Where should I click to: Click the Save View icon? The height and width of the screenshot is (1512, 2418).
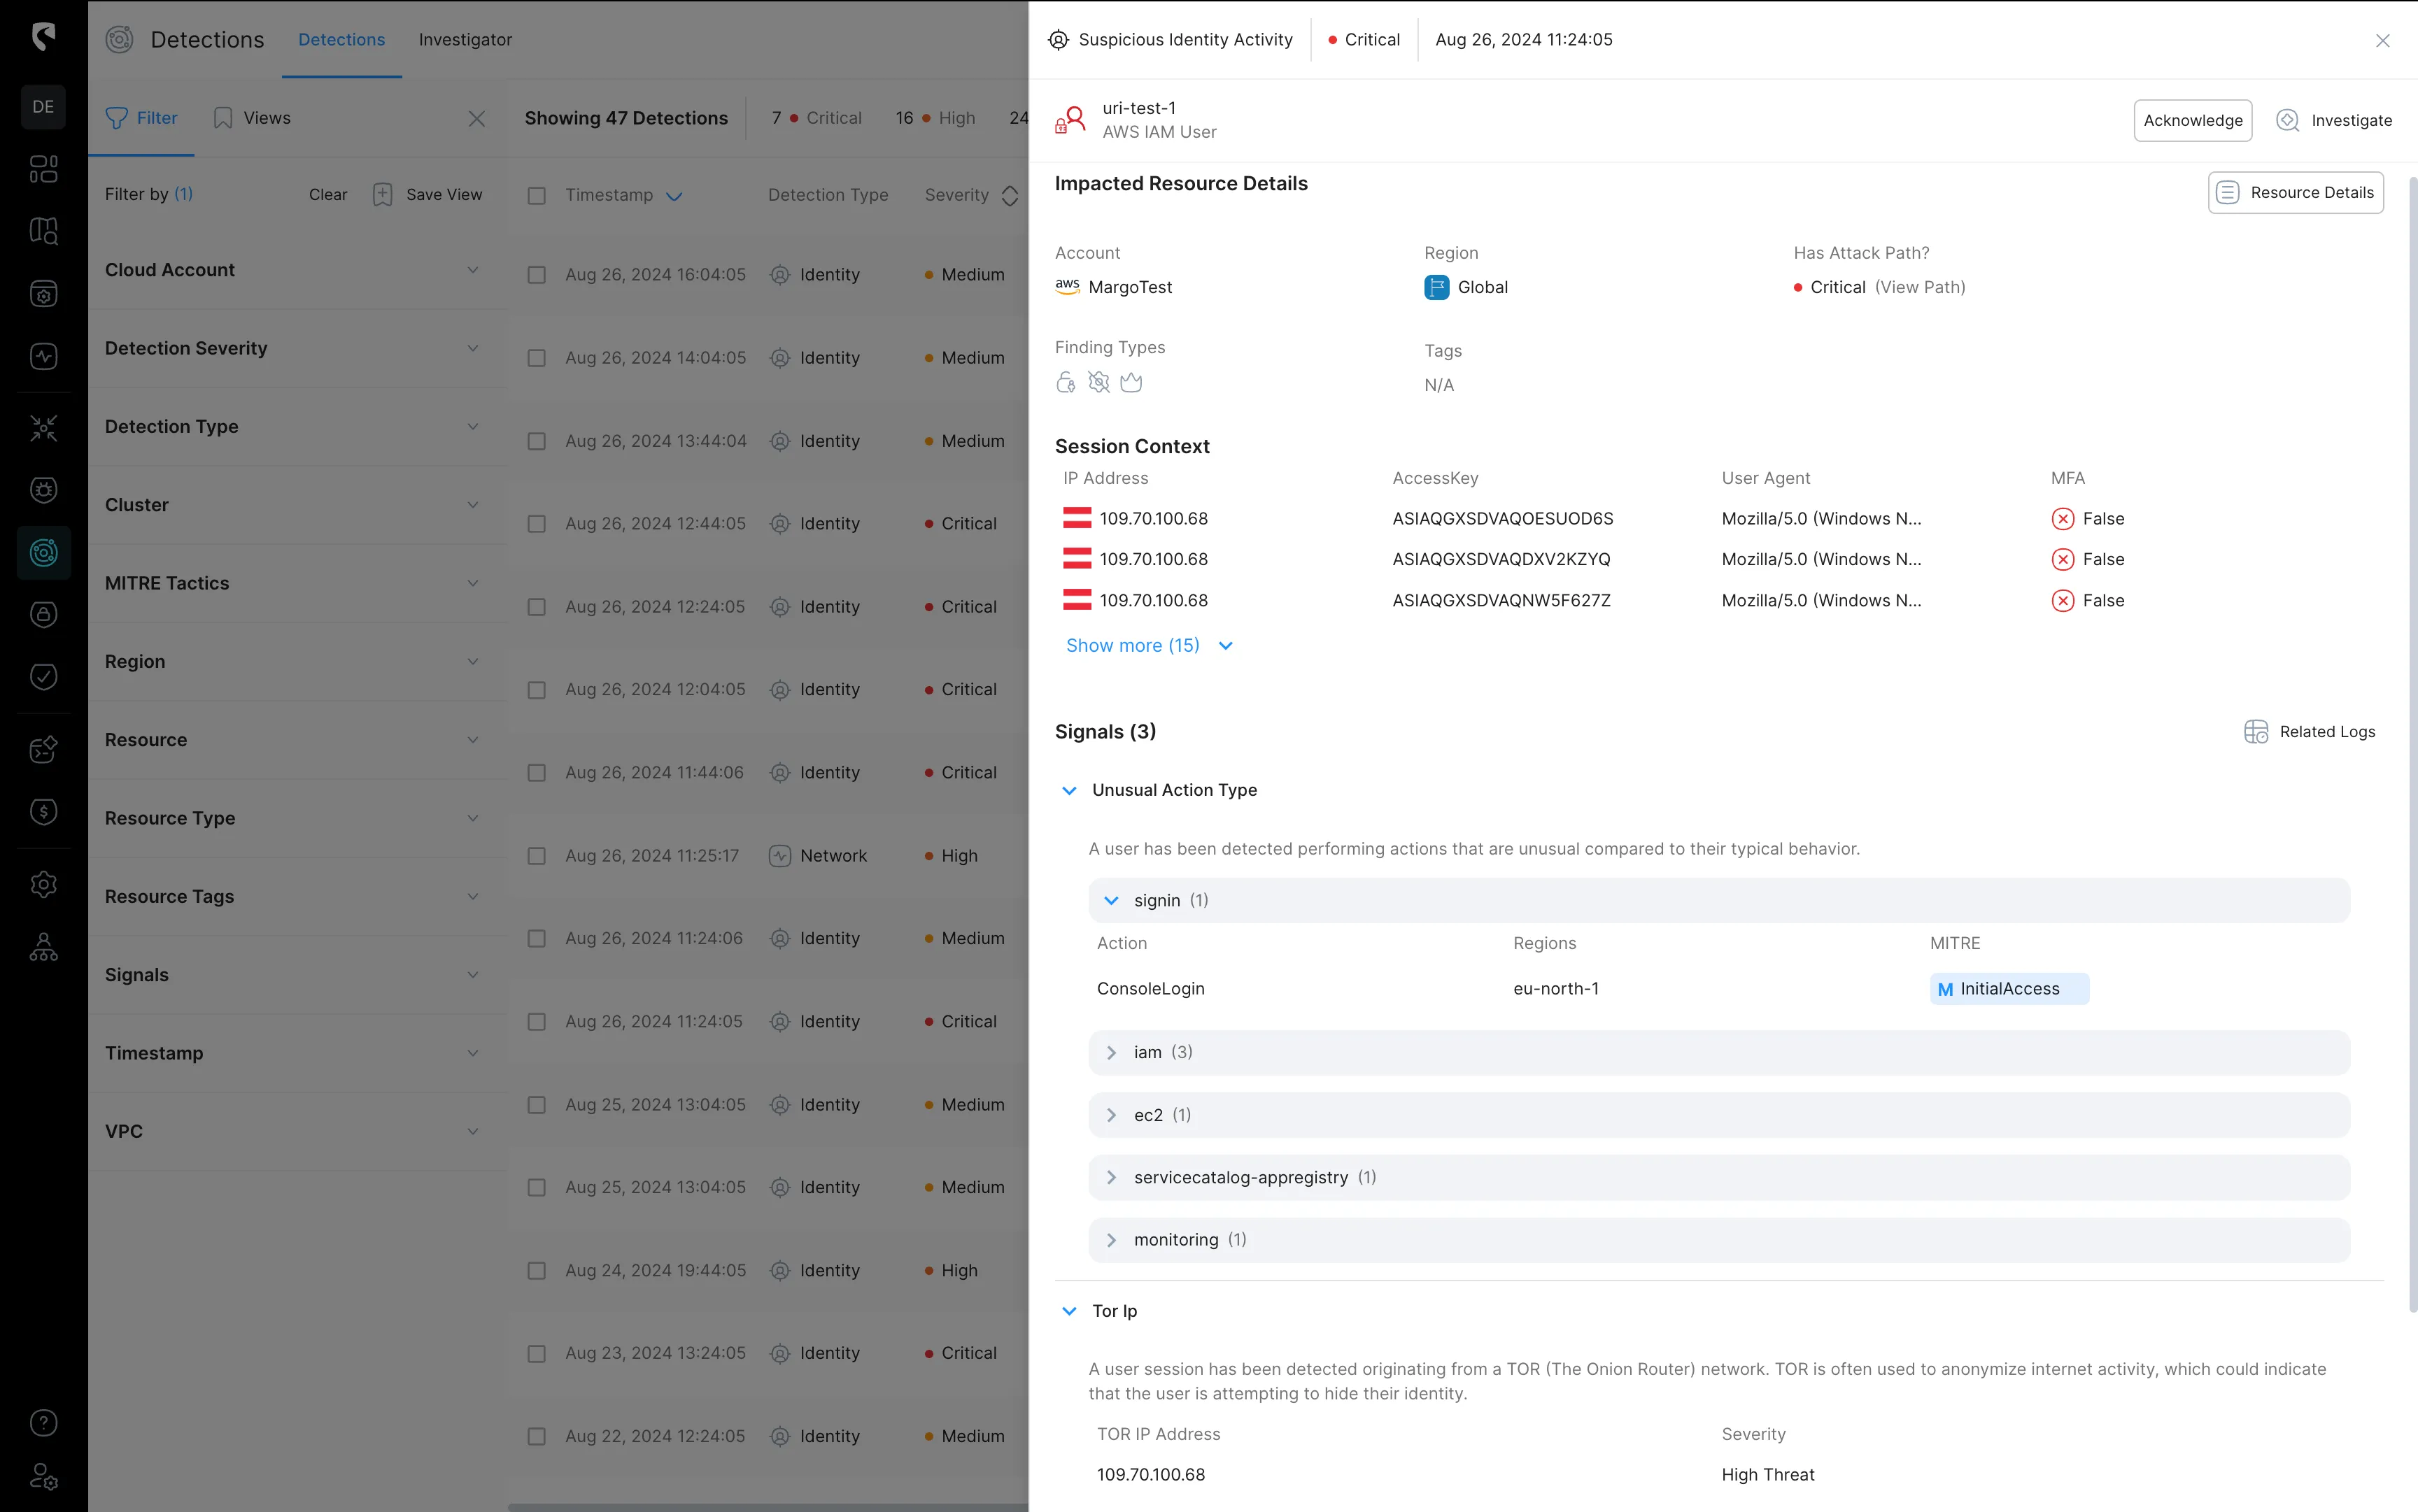point(382,194)
